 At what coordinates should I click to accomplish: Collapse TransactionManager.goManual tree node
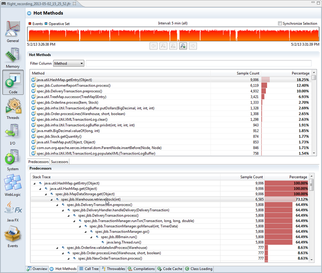coord(80,226)
